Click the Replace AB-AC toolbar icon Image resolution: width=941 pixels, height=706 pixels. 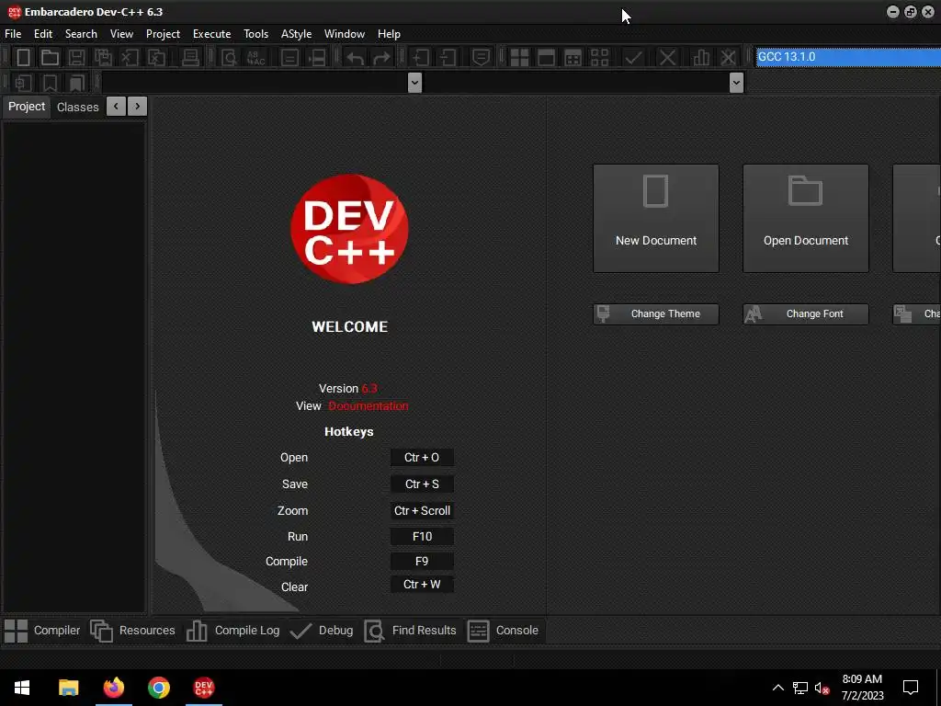pos(256,58)
